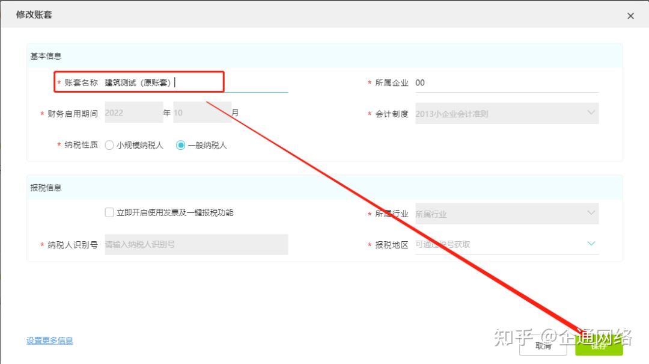
Task: Click the 纳税人识别号 input field
Action: 196,244
